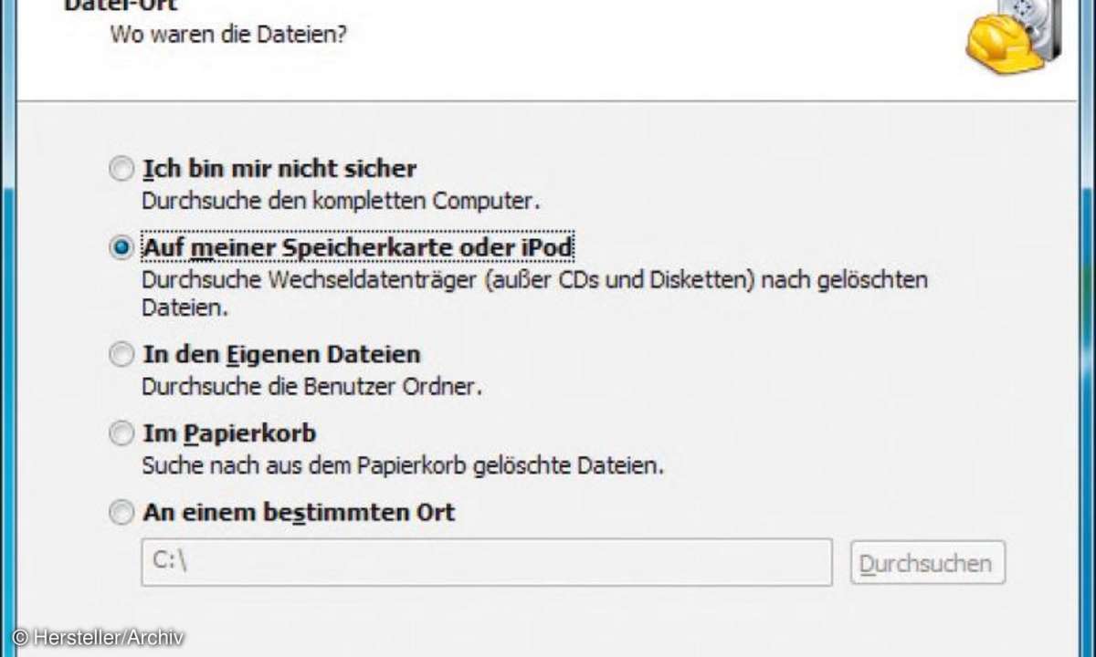Select the 'Ich bin mir nicht sicher' radio button

121,169
